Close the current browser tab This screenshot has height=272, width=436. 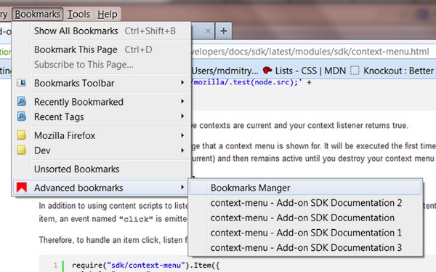click(208, 31)
